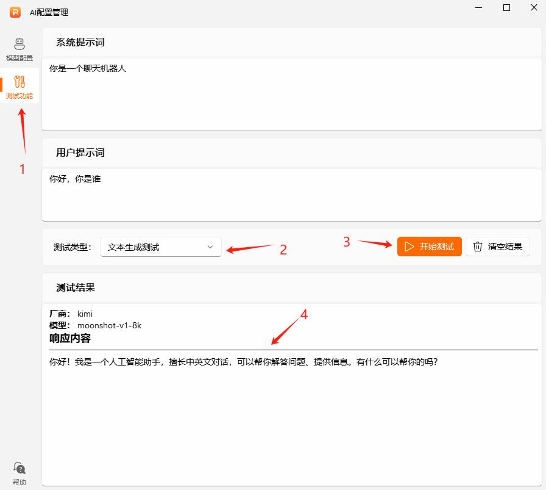546x490 pixels.
Task: Click the wrench tool icon above 测试功能 label
Action: click(19, 81)
